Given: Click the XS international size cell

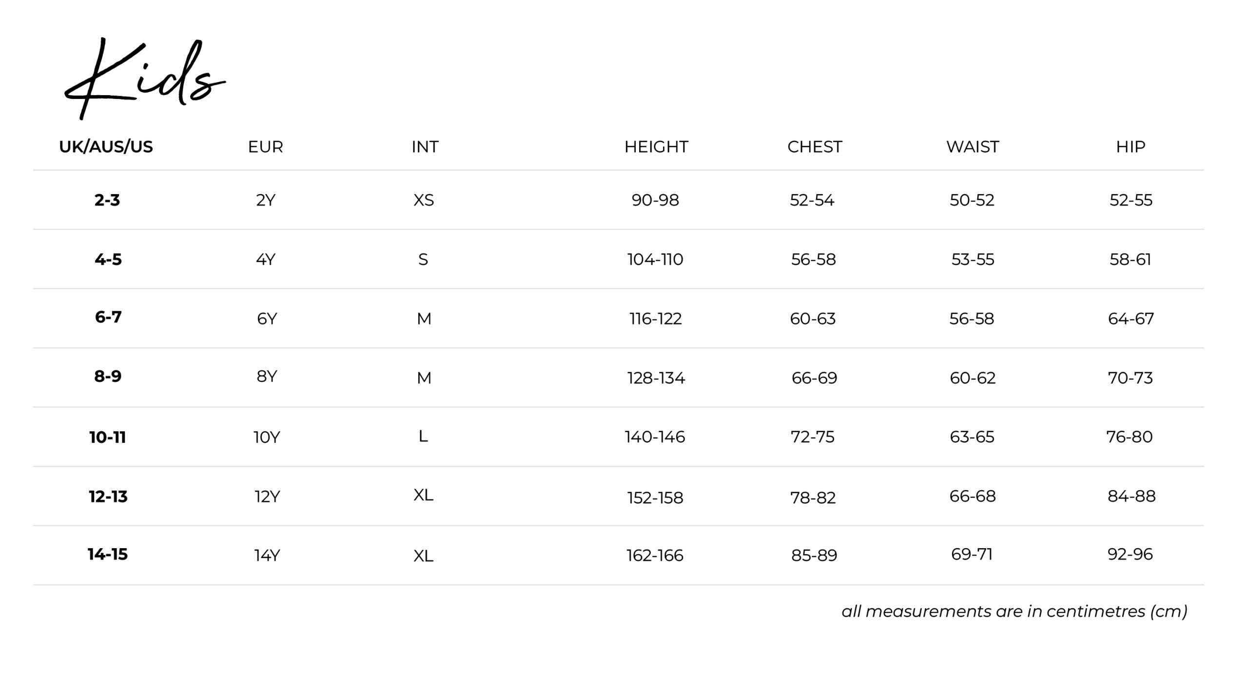Looking at the screenshot, I should (424, 200).
